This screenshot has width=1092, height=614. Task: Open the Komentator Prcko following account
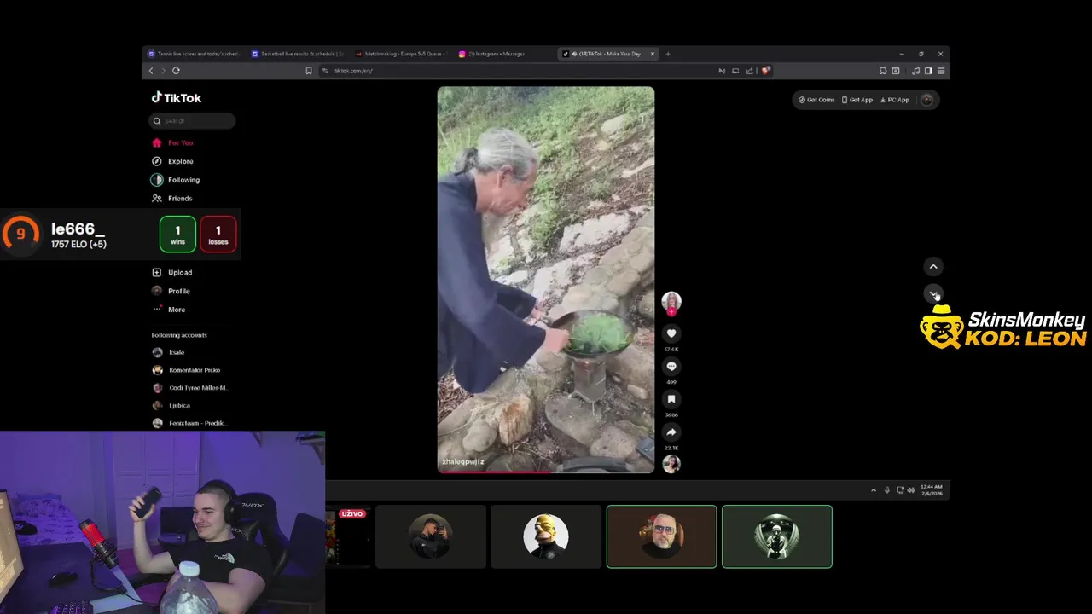[187, 370]
